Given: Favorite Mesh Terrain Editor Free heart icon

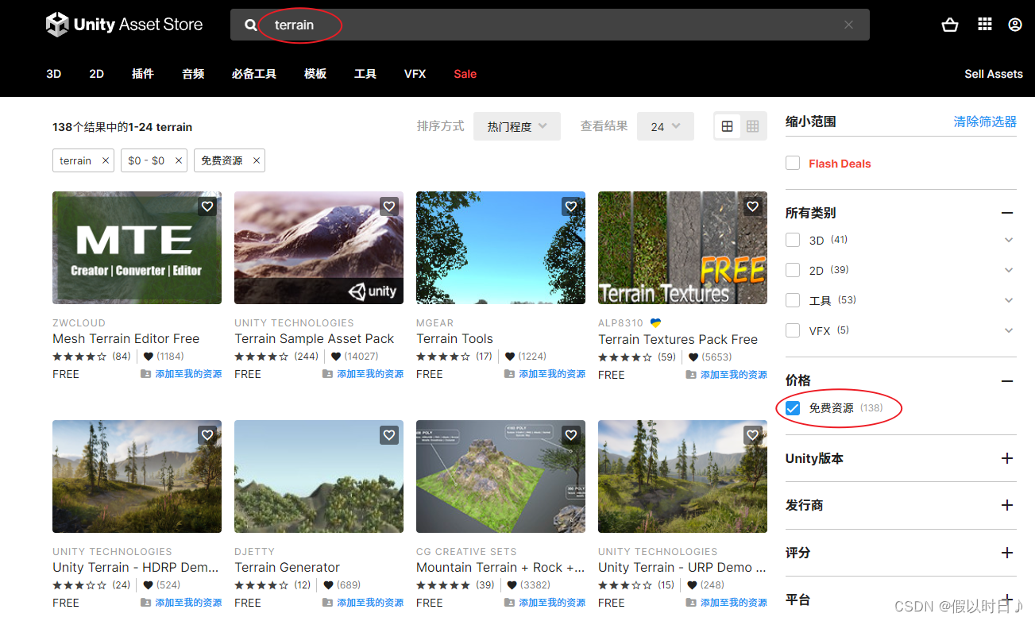Looking at the screenshot, I should tap(207, 206).
